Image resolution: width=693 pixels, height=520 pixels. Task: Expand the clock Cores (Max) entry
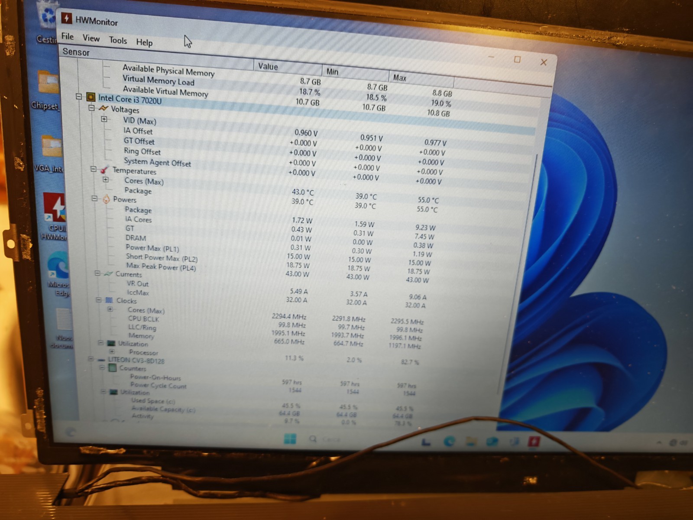[x=110, y=309]
